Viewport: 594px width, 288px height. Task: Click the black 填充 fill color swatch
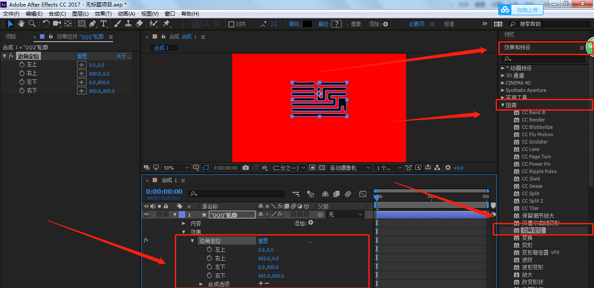pos(307,24)
